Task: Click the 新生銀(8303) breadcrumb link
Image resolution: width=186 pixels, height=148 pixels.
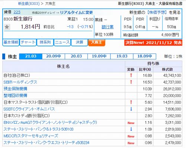Action: [29, 4]
